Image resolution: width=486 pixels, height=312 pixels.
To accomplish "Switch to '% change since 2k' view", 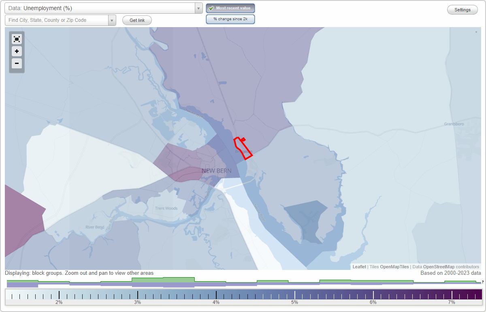I will (230, 19).
